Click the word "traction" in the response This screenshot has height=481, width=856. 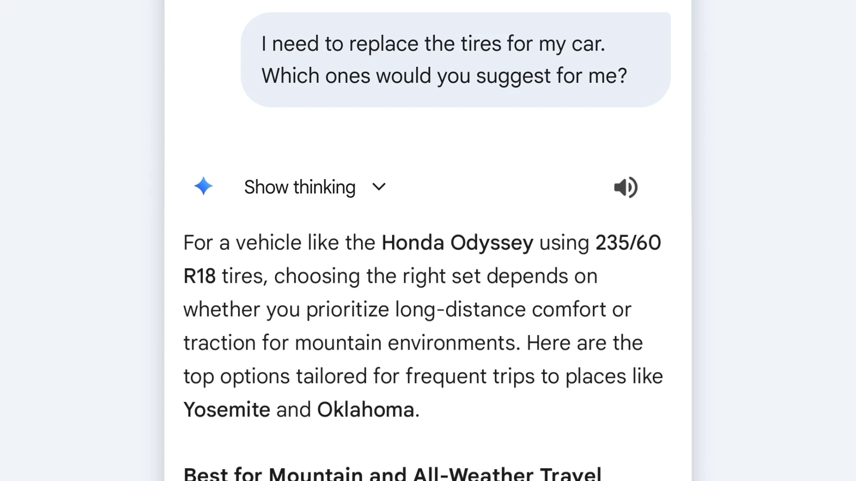(x=219, y=343)
